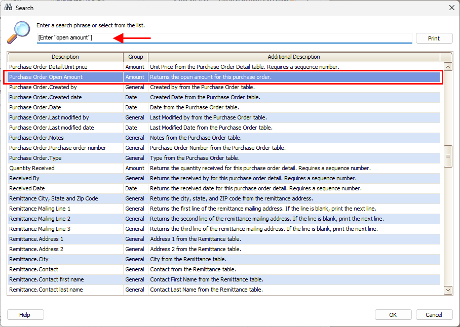This screenshot has height=327, width=460.
Task: Click 'Returns the open amount for this purchase order.'
Action: click(211, 77)
